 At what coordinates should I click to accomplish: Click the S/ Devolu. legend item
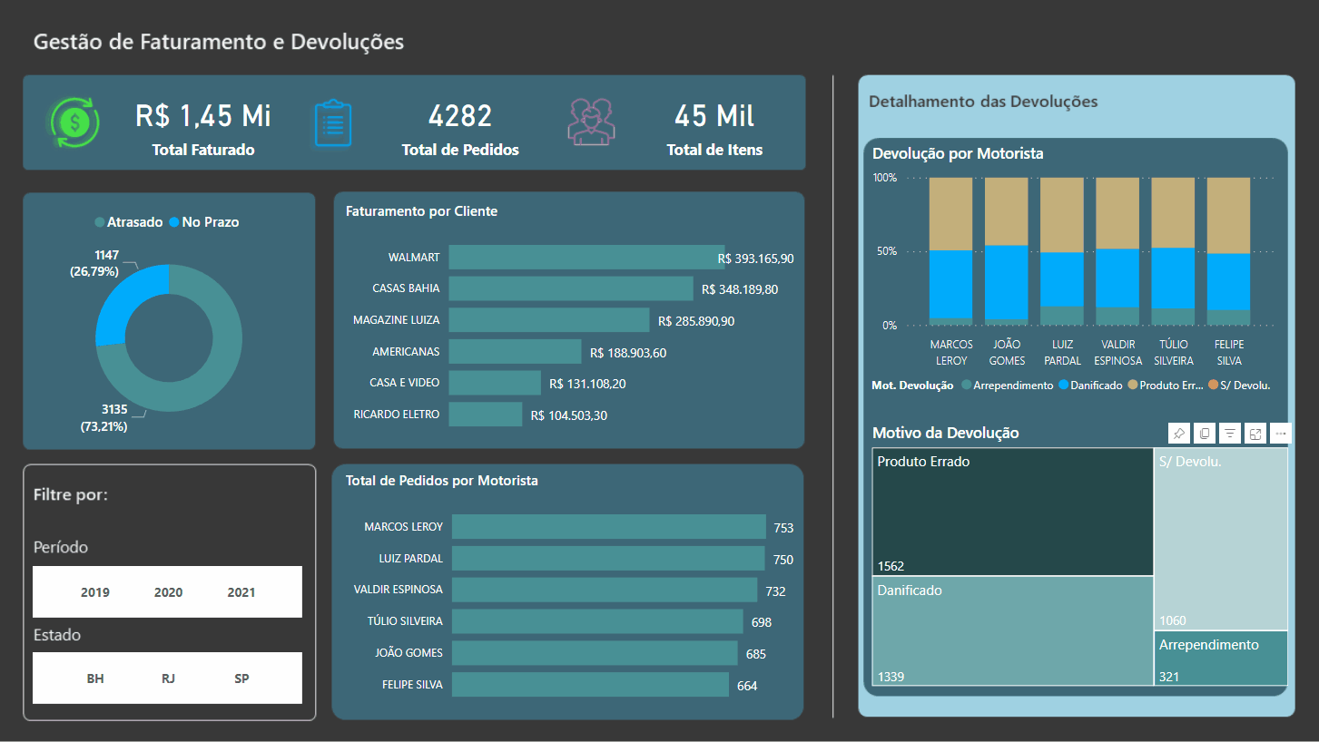[1239, 386]
